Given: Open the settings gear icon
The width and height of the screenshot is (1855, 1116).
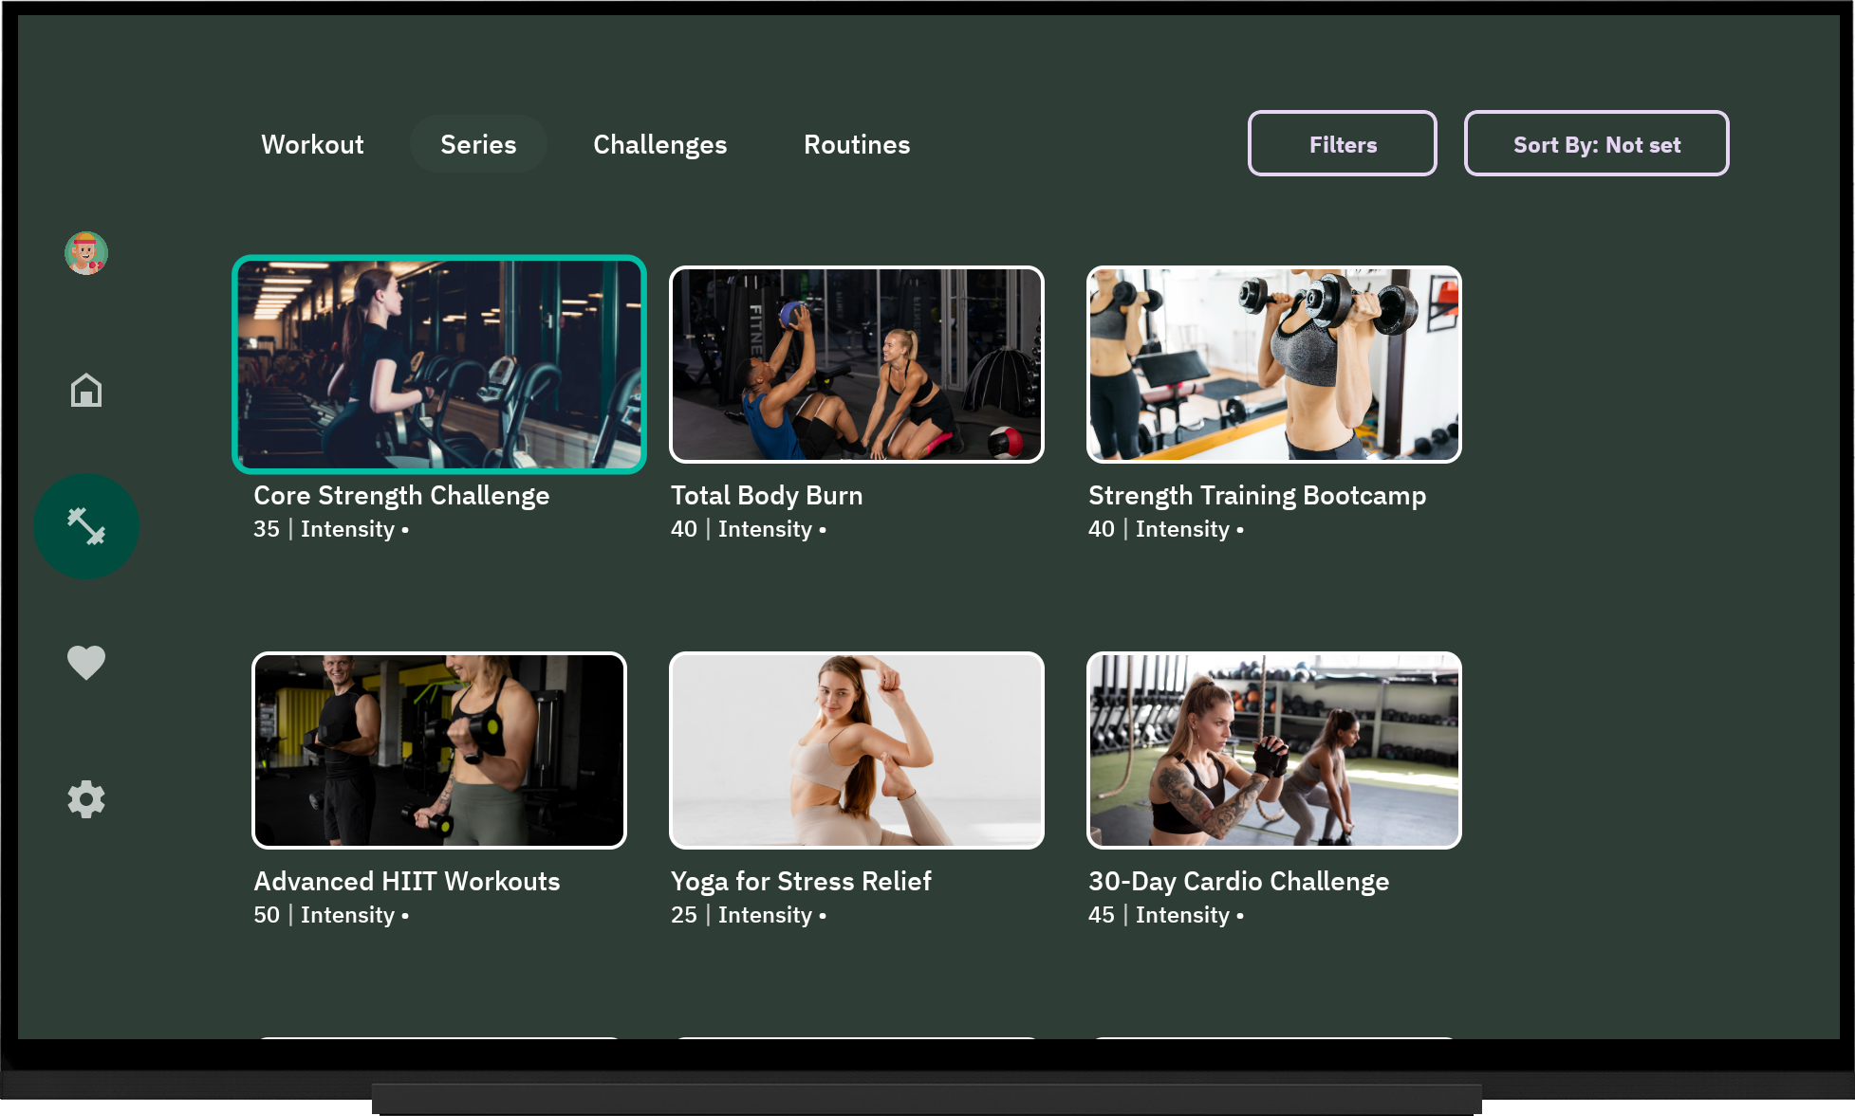Looking at the screenshot, I should coord(86,799).
